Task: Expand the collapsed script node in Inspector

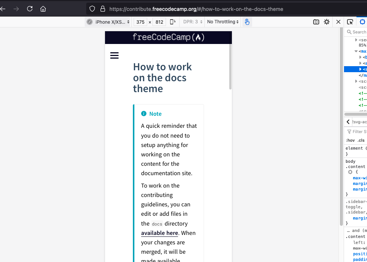Action: 356,81
